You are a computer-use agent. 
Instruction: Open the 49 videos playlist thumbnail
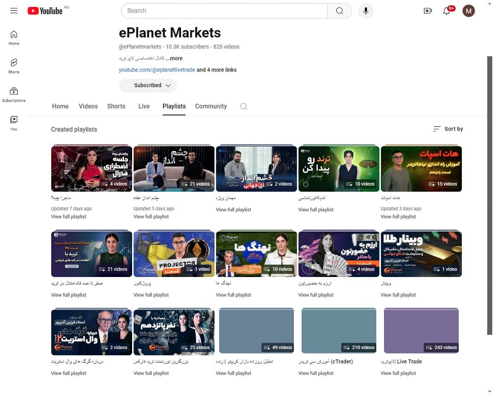(256, 331)
